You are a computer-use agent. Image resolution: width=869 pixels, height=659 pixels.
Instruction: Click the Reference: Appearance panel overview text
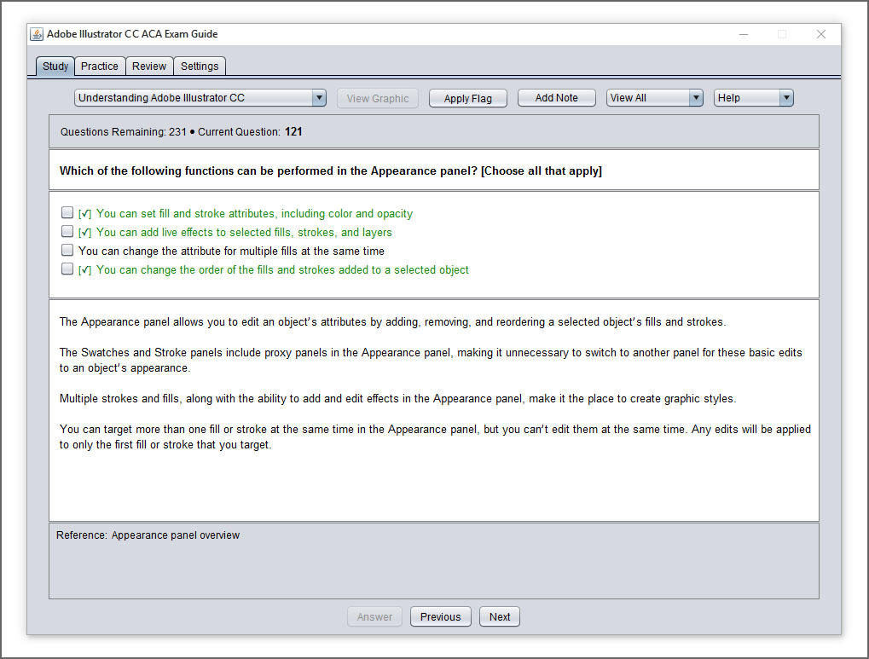pyautogui.click(x=148, y=535)
